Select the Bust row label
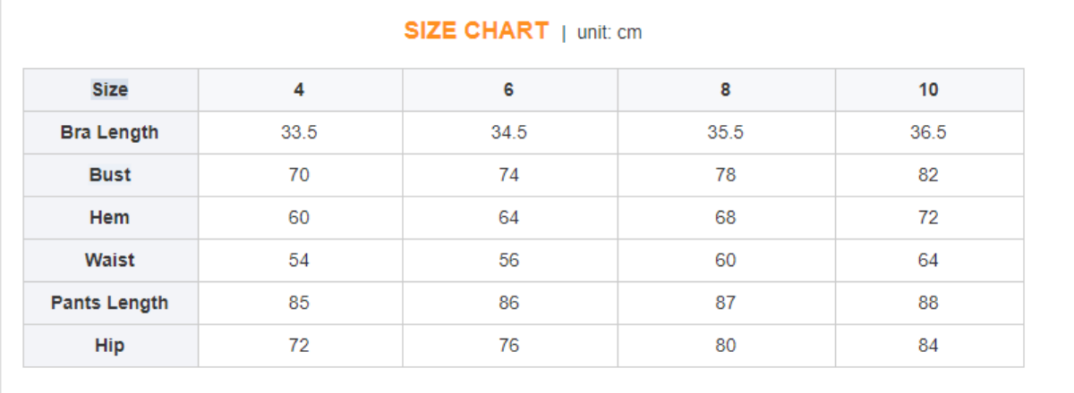 pyautogui.click(x=109, y=175)
